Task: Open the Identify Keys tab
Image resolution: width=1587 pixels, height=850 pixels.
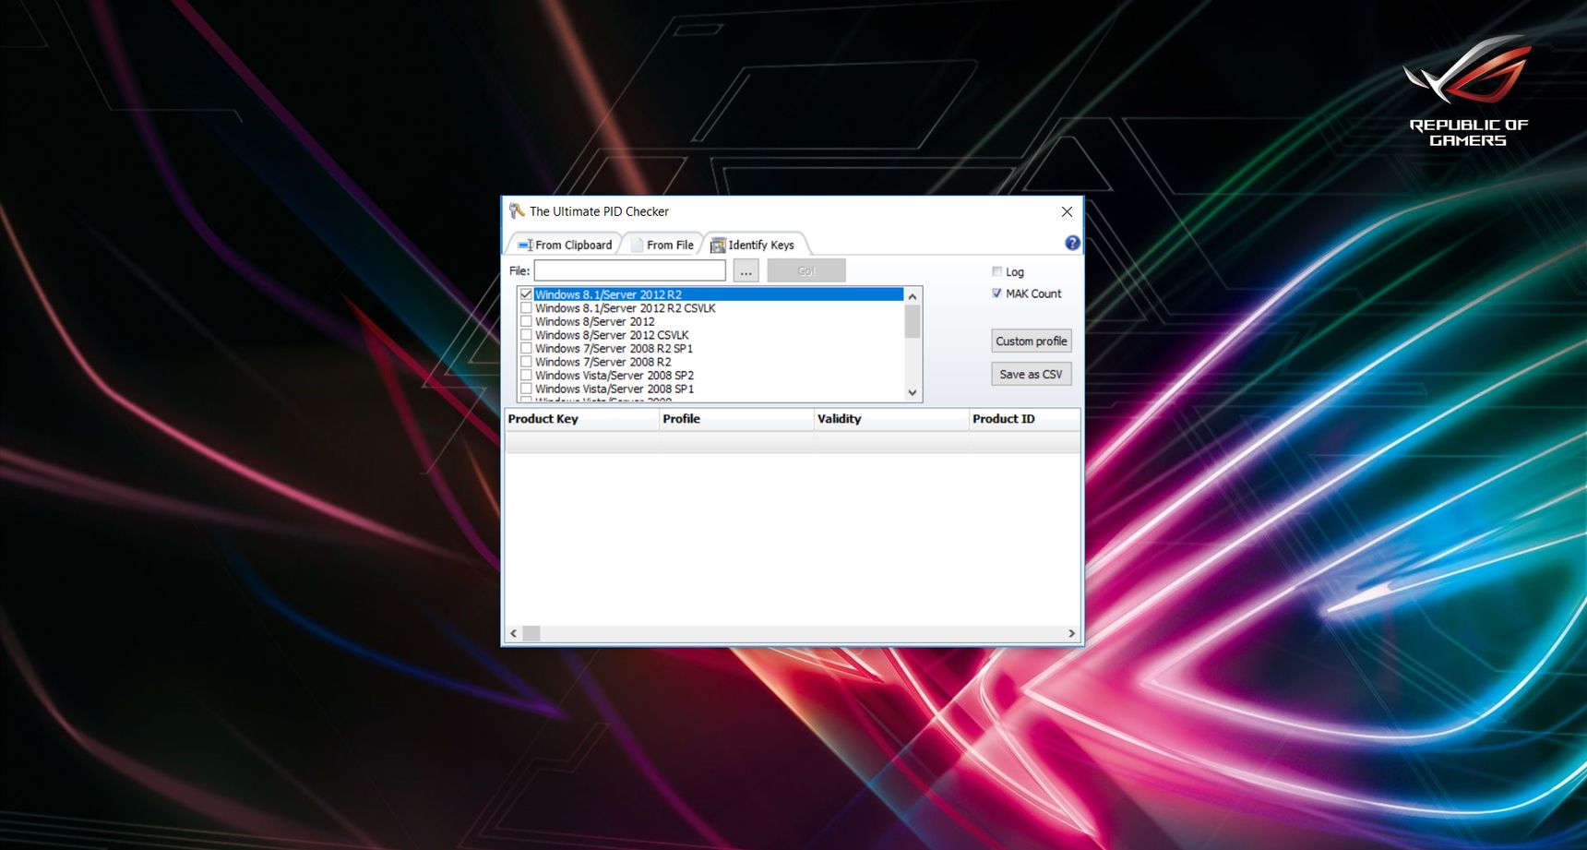Action: pyautogui.click(x=753, y=245)
